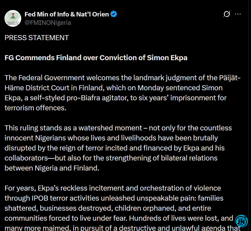Image resolution: width=251 pixels, height=231 pixels.
Task: Click the JN watermark logo
Action: 241,221
